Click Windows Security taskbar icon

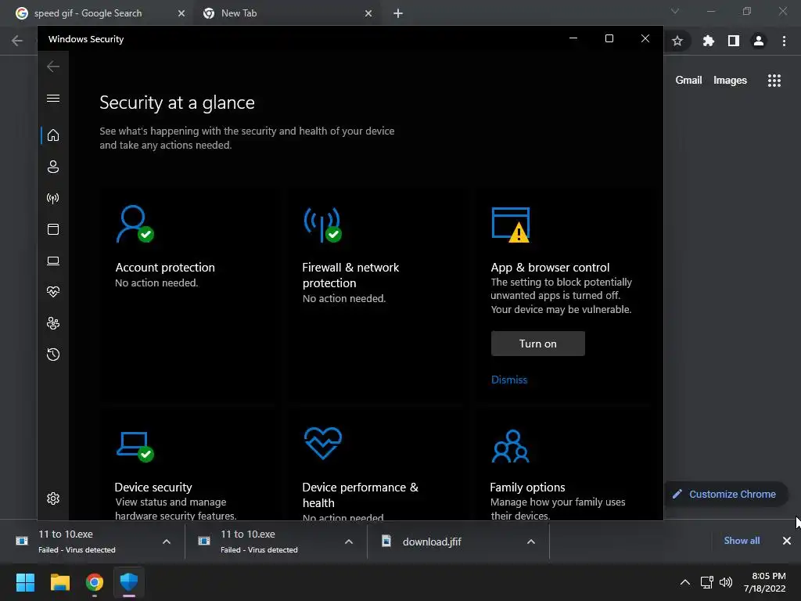coord(129,582)
